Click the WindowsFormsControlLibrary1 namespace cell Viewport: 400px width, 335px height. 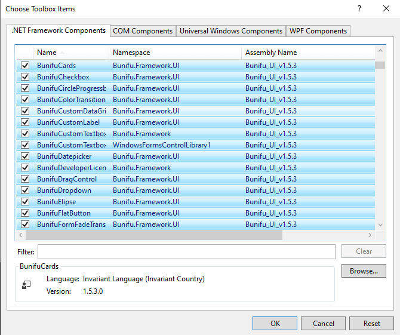tap(161, 145)
